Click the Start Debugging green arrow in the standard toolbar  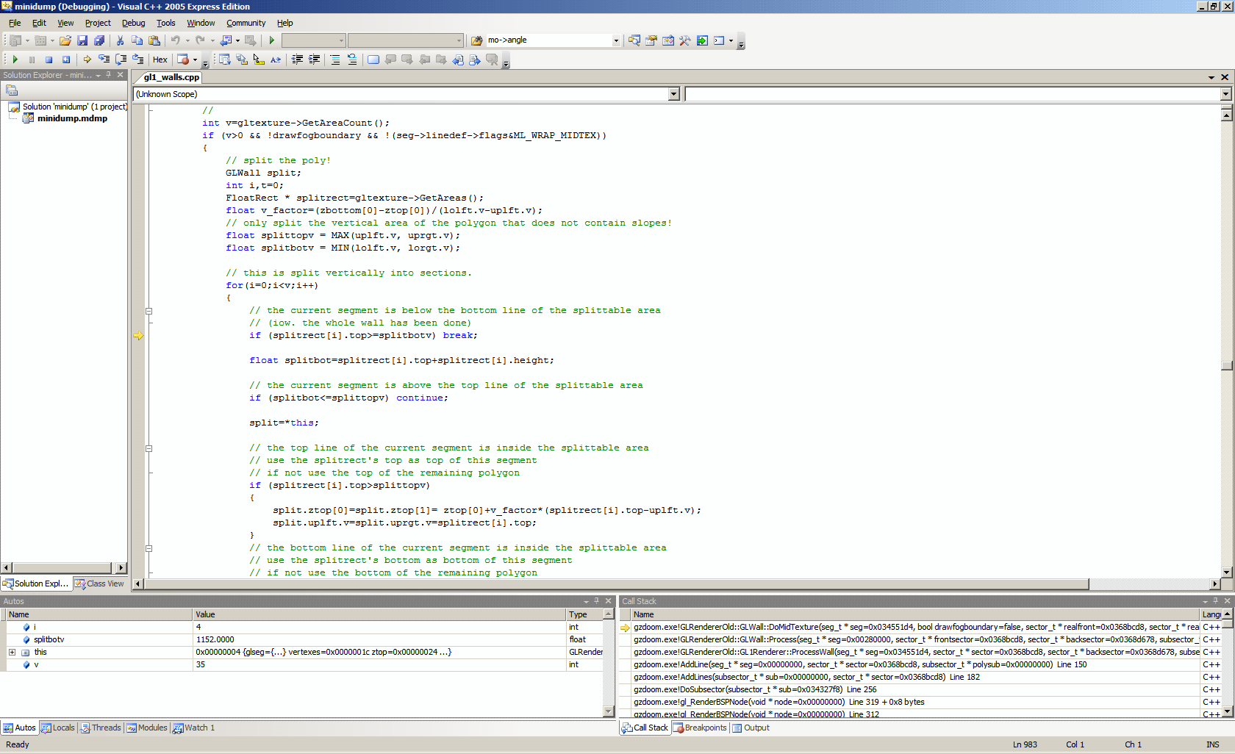click(272, 40)
